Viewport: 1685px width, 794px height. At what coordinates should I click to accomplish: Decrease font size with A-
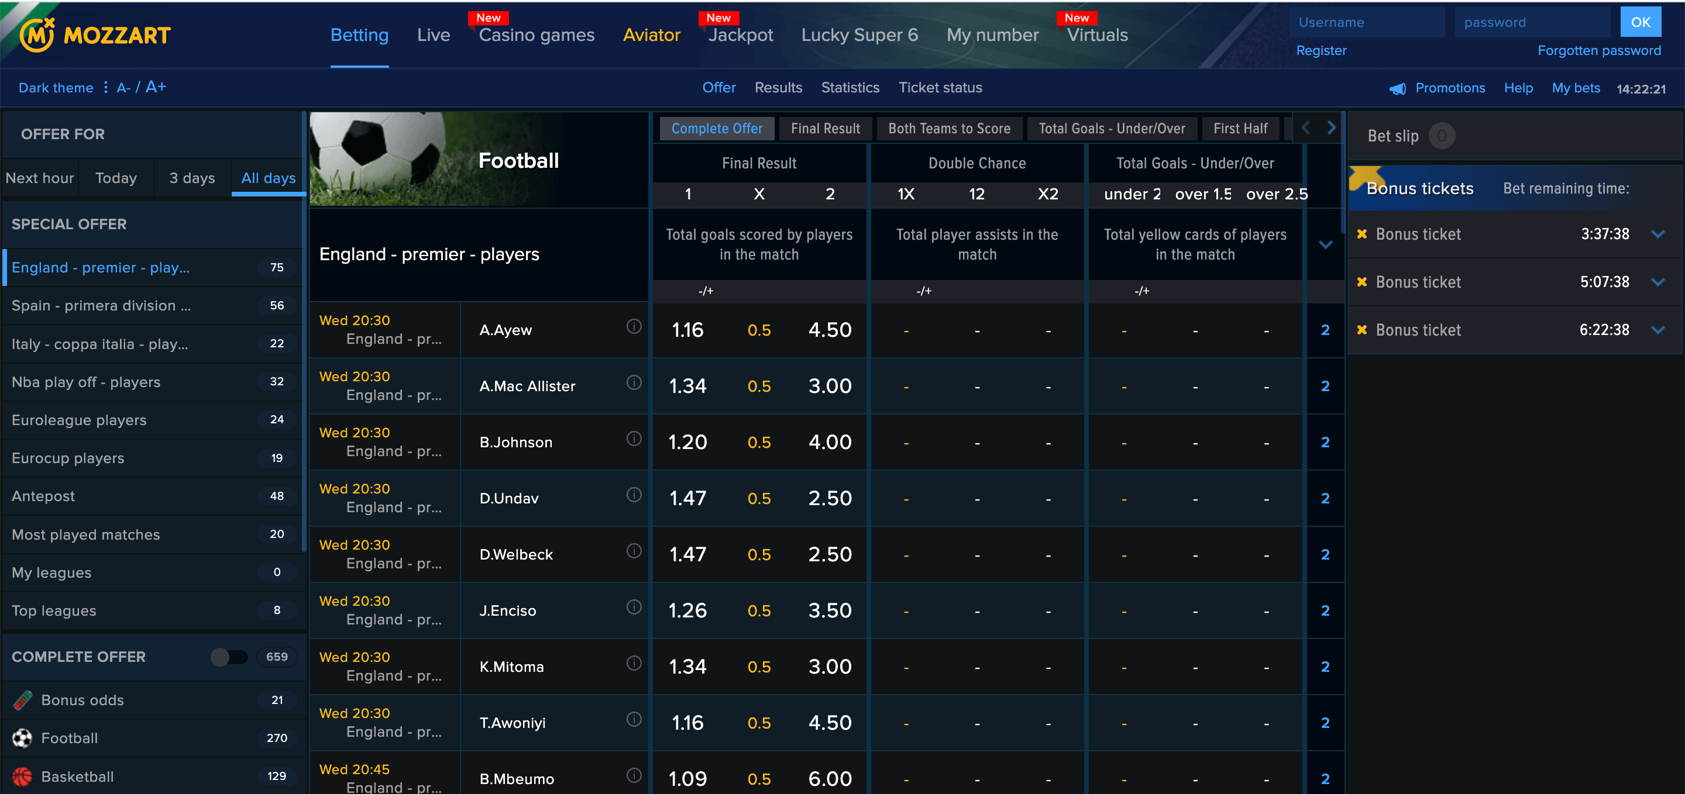[123, 88]
